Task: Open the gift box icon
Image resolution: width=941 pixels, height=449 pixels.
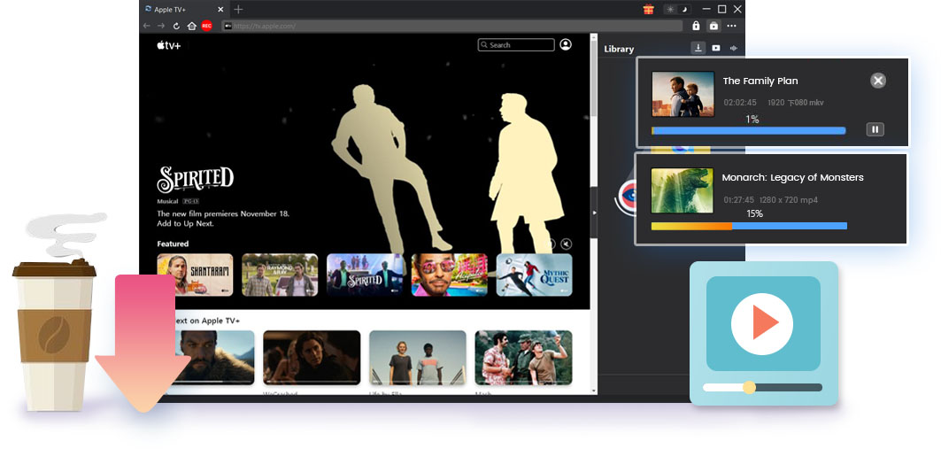Action: [x=648, y=9]
